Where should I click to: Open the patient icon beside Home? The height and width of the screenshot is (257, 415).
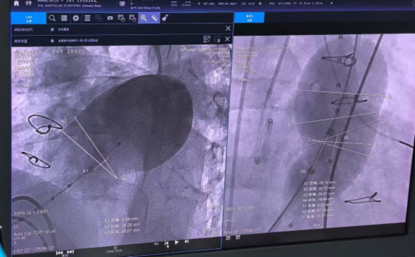click(28, 4)
